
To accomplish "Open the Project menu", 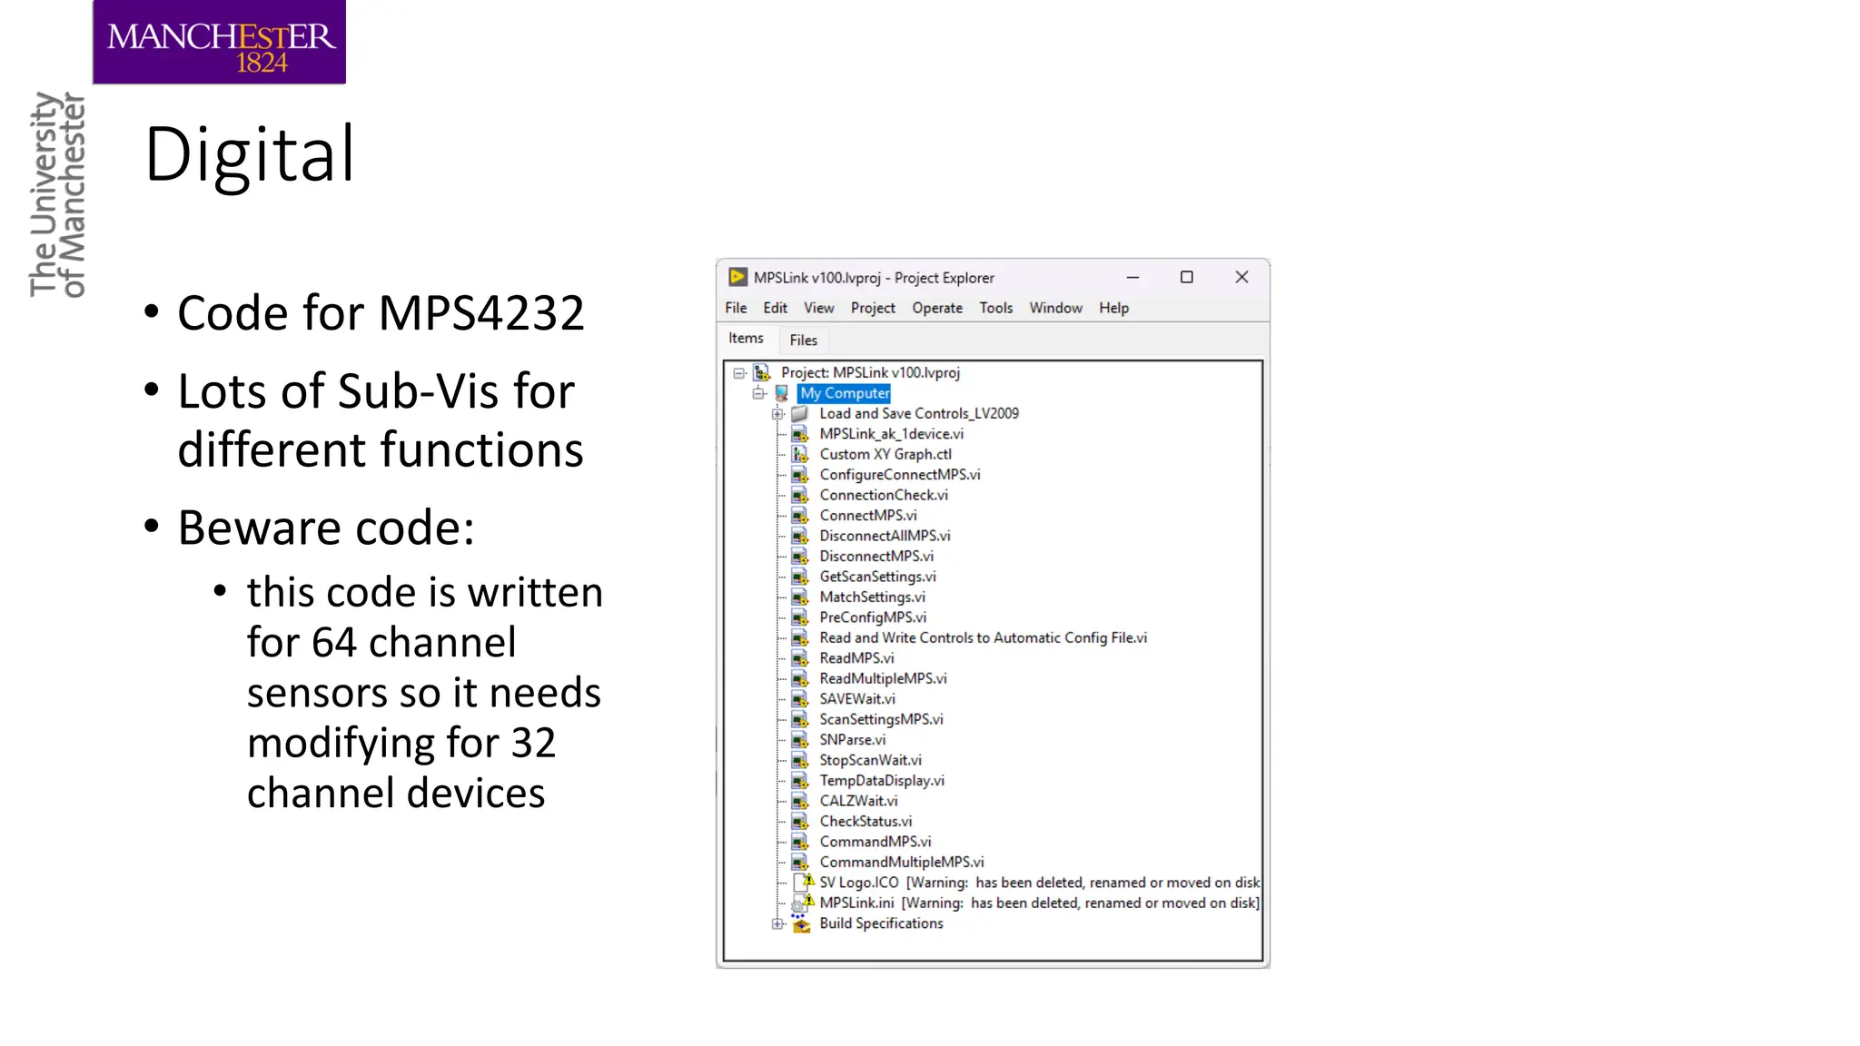I will (x=873, y=308).
